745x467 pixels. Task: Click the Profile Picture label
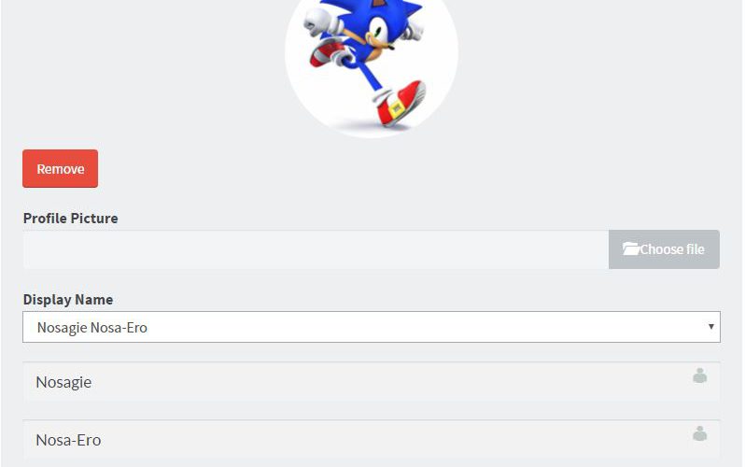click(x=70, y=219)
